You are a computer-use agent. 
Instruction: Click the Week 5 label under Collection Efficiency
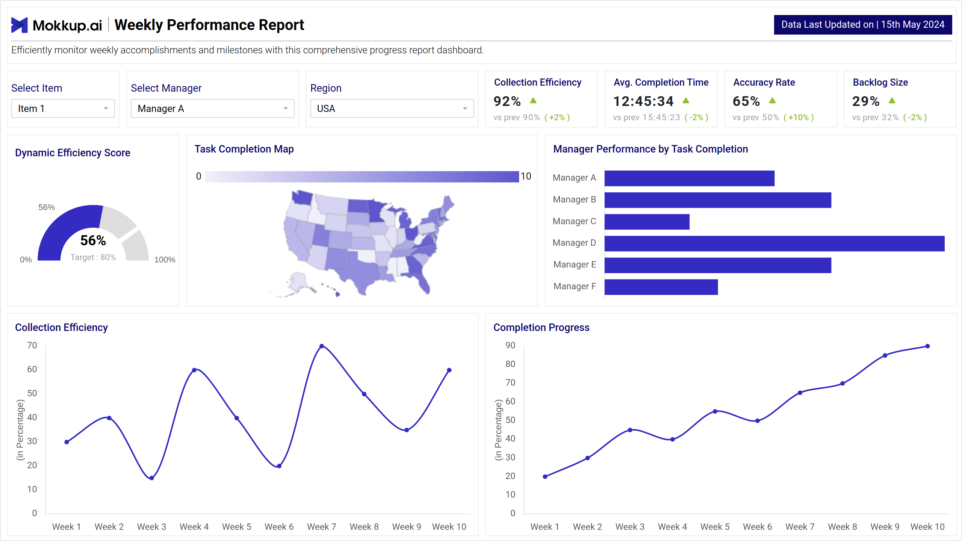coord(237,527)
